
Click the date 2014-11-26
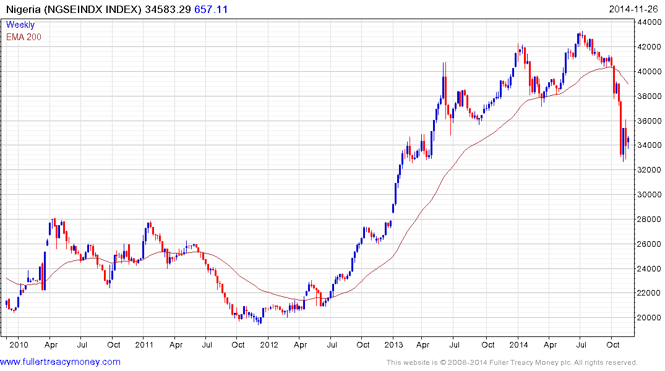click(x=633, y=9)
